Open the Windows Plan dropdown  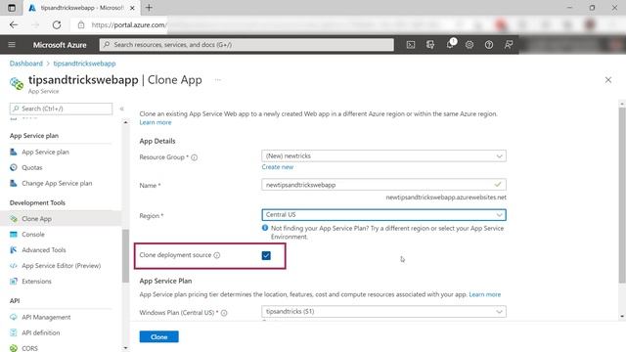point(383,311)
